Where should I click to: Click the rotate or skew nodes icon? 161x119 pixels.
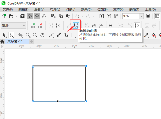154,25
